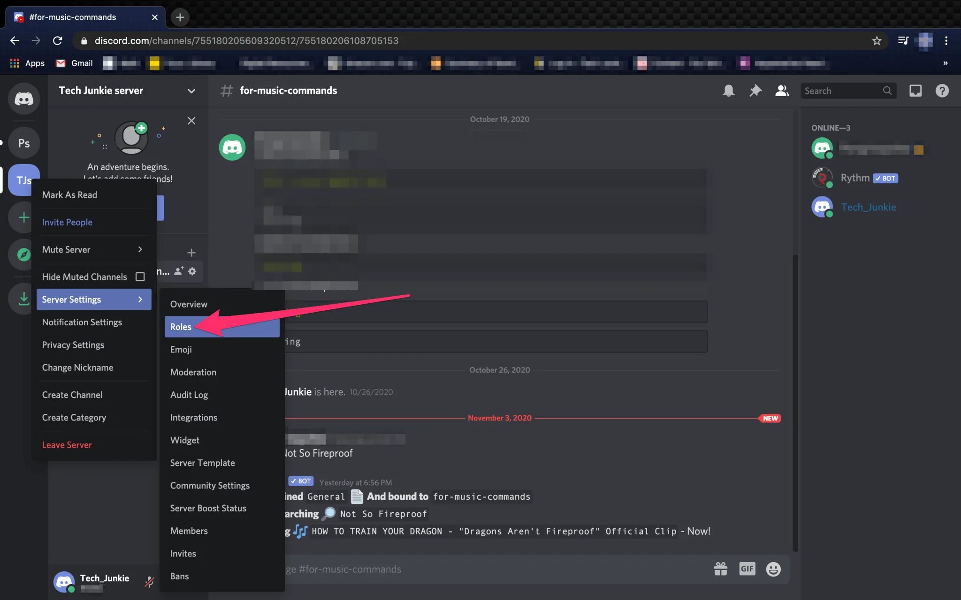Open Invites settings
Screen dimensions: 961x600
(x=222, y=554)
